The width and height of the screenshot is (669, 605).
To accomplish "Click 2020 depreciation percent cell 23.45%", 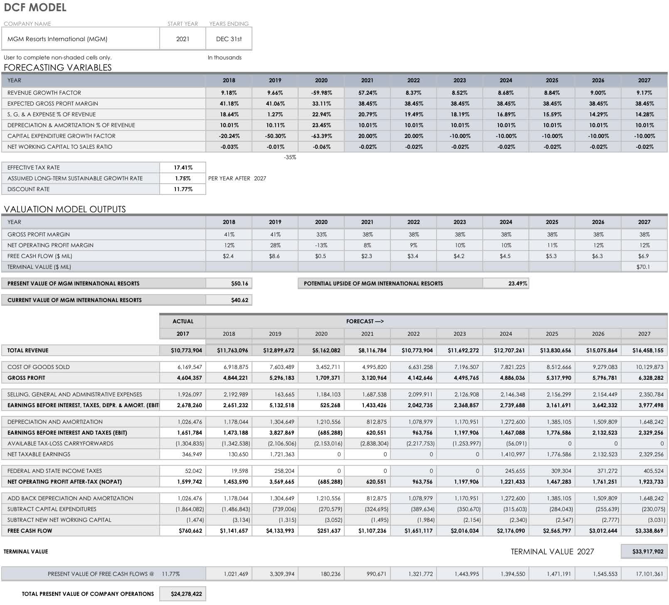I will [x=321, y=125].
